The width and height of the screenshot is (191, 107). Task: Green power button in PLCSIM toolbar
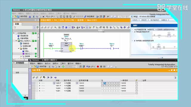[63, 67]
